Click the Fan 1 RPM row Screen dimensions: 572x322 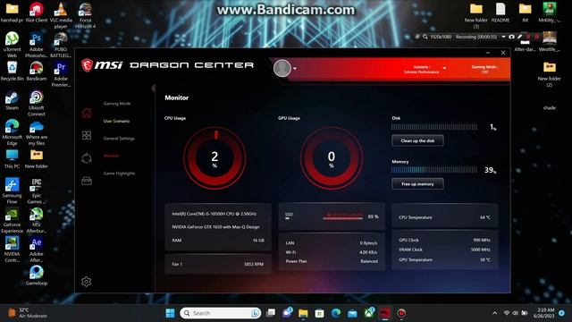[218, 264]
